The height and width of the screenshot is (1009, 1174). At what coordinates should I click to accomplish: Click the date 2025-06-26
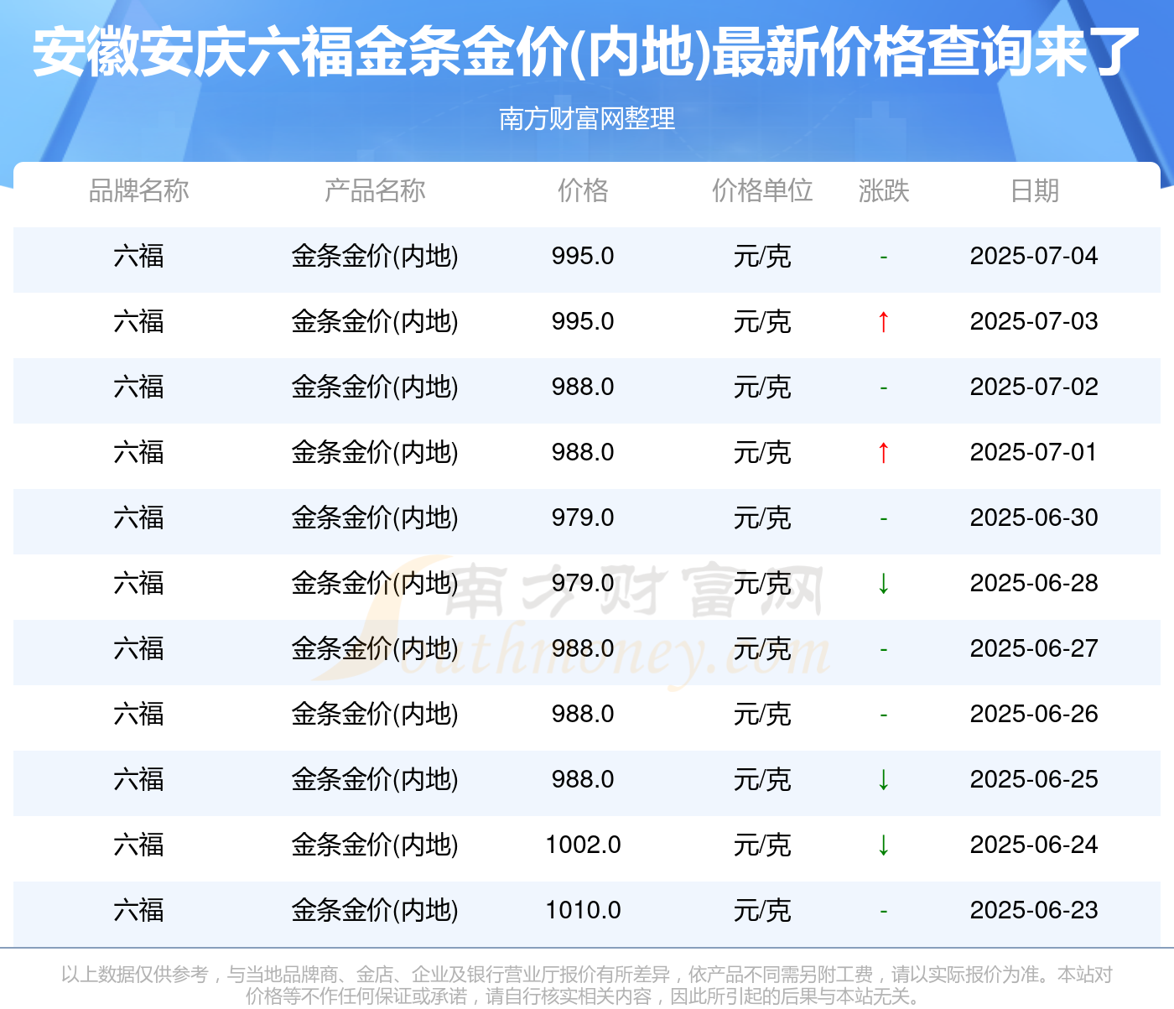1034,714
